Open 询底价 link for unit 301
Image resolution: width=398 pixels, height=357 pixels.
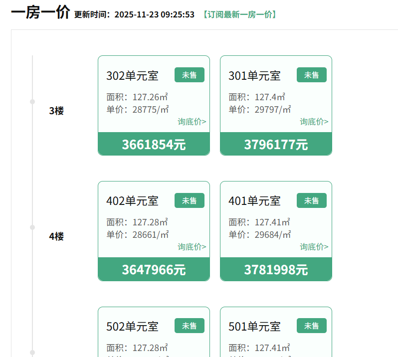[x=314, y=122]
